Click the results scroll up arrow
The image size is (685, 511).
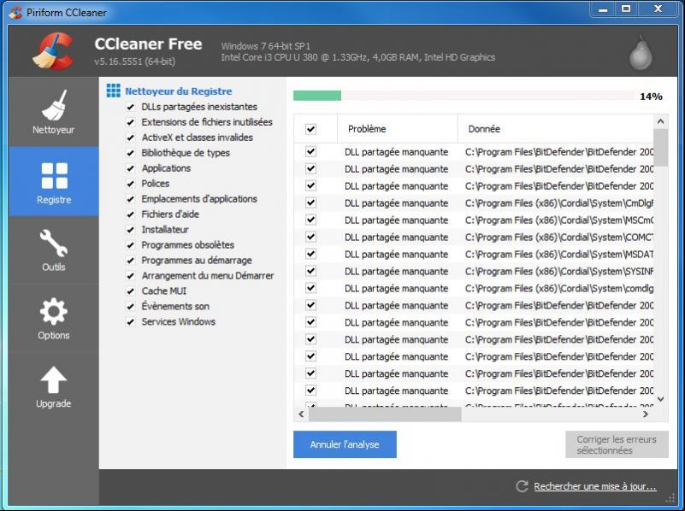click(660, 121)
